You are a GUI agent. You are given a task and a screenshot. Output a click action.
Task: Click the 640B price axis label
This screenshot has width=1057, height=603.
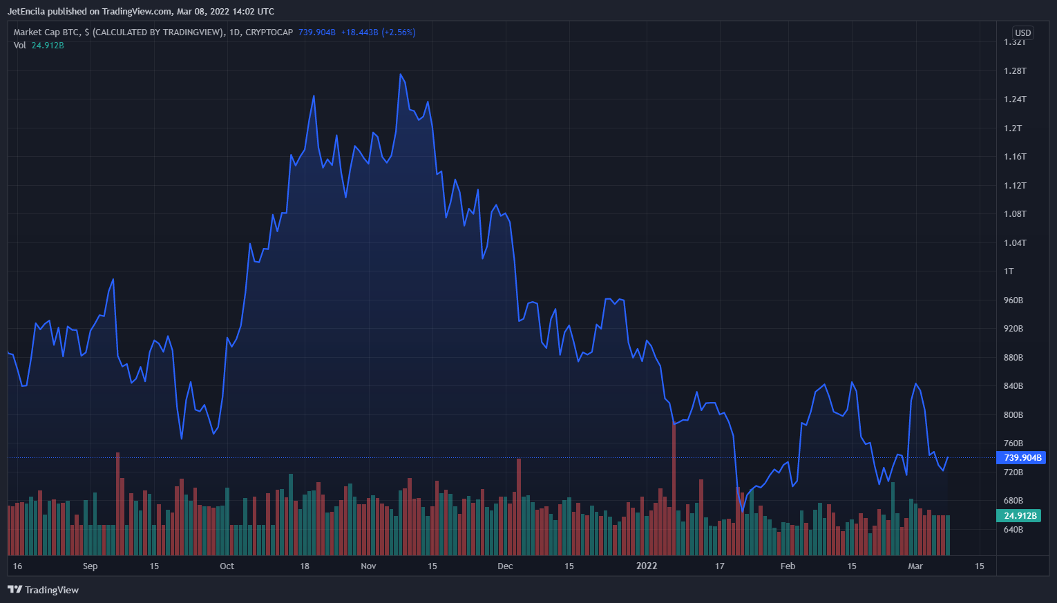(1013, 529)
